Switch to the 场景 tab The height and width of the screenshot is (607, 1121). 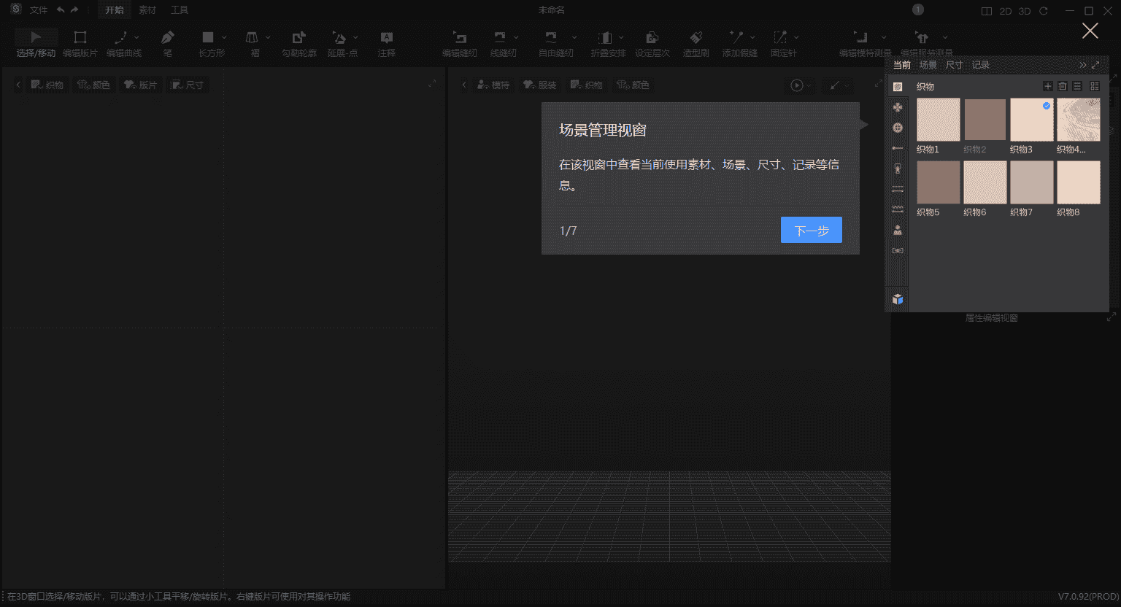[928, 65]
